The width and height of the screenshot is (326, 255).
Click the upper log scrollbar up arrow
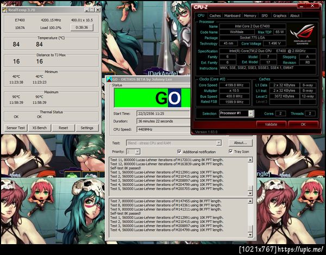coord(250,160)
